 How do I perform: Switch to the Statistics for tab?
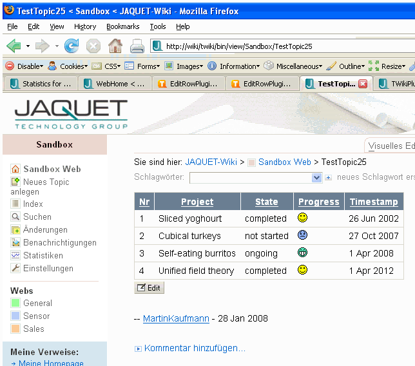click(41, 84)
